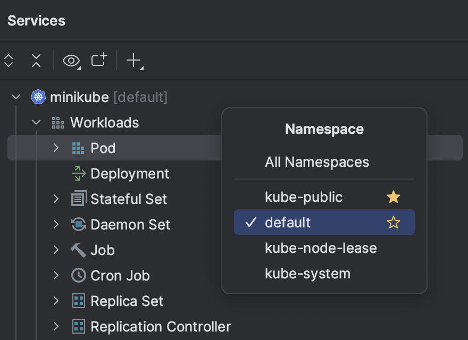Click the Collapse All toolbar icon
This screenshot has height=340, width=468.
(x=36, y=61)
